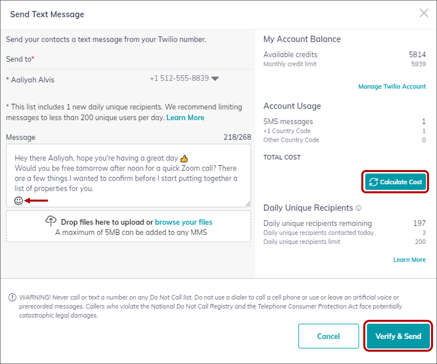Close the Send Text Message dialog
This screenshot has height=364, width=437.
tap(424, 13)
